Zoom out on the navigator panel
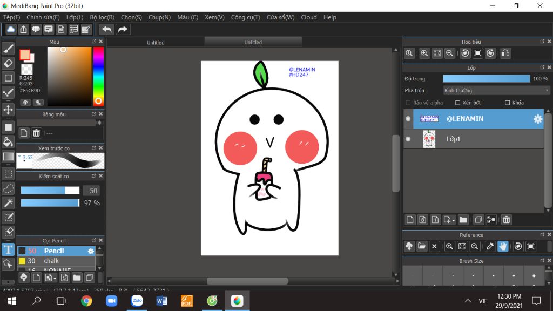Screen dimensions: 553x311 pos(449,53)
